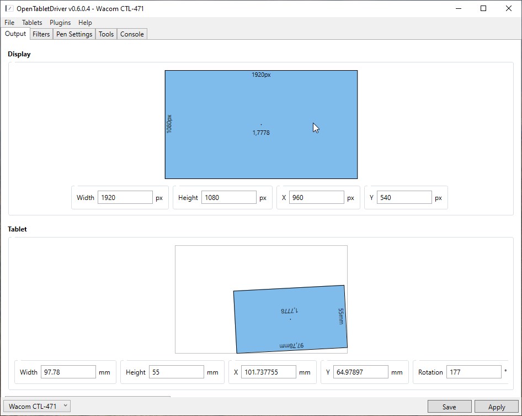The height and width of the screenshot is (416, 522).
Task: Open the File menu
Action: (9, 23)
